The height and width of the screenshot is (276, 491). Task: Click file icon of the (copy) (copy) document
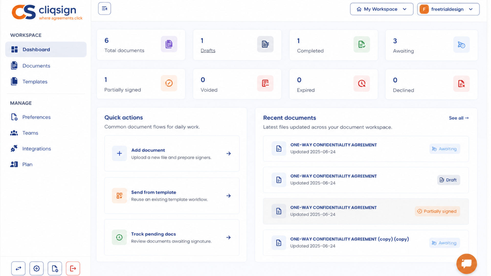(x=279, y=243)
